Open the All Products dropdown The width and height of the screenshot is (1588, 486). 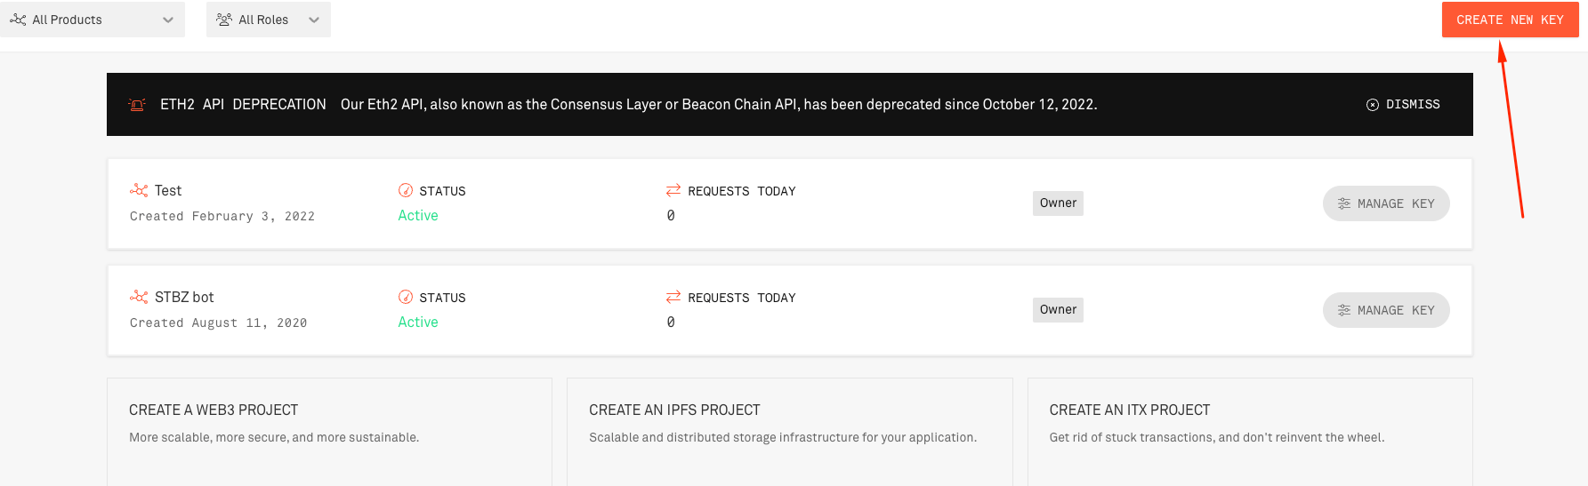pyautogui.click(x=92, y=20)
